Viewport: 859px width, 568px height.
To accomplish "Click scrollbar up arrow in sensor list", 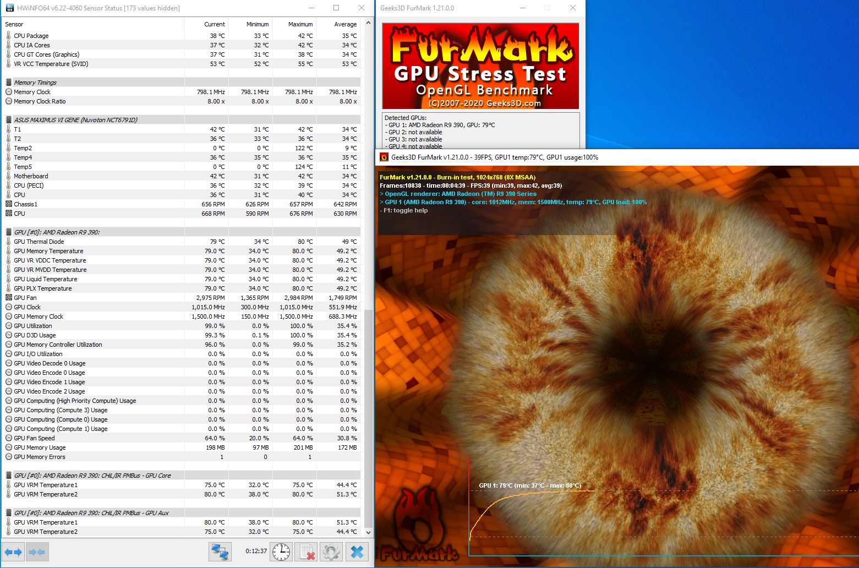I will pyautogui.click(x=369, y=23).
